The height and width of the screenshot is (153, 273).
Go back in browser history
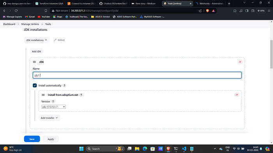pos(4,11)
